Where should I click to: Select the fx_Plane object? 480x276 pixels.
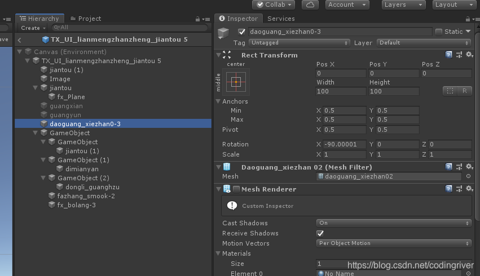(71, 97)
